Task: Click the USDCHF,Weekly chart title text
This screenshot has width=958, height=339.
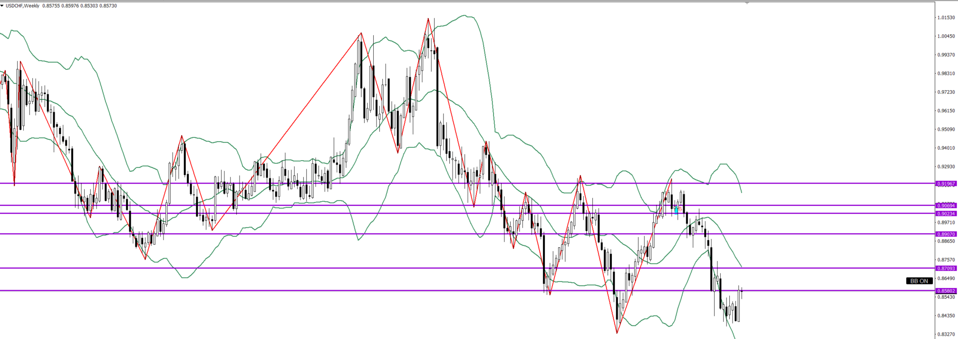Action: tap(22, 6)
